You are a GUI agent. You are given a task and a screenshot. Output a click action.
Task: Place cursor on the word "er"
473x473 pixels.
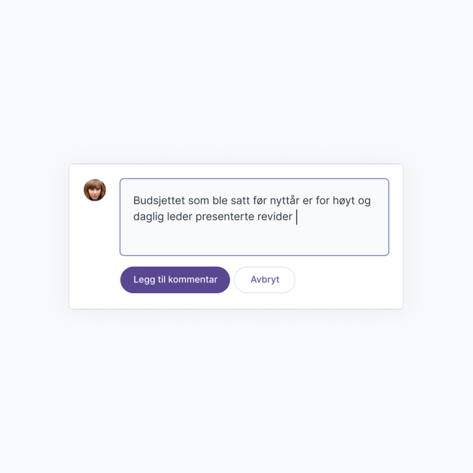[308, 201]
